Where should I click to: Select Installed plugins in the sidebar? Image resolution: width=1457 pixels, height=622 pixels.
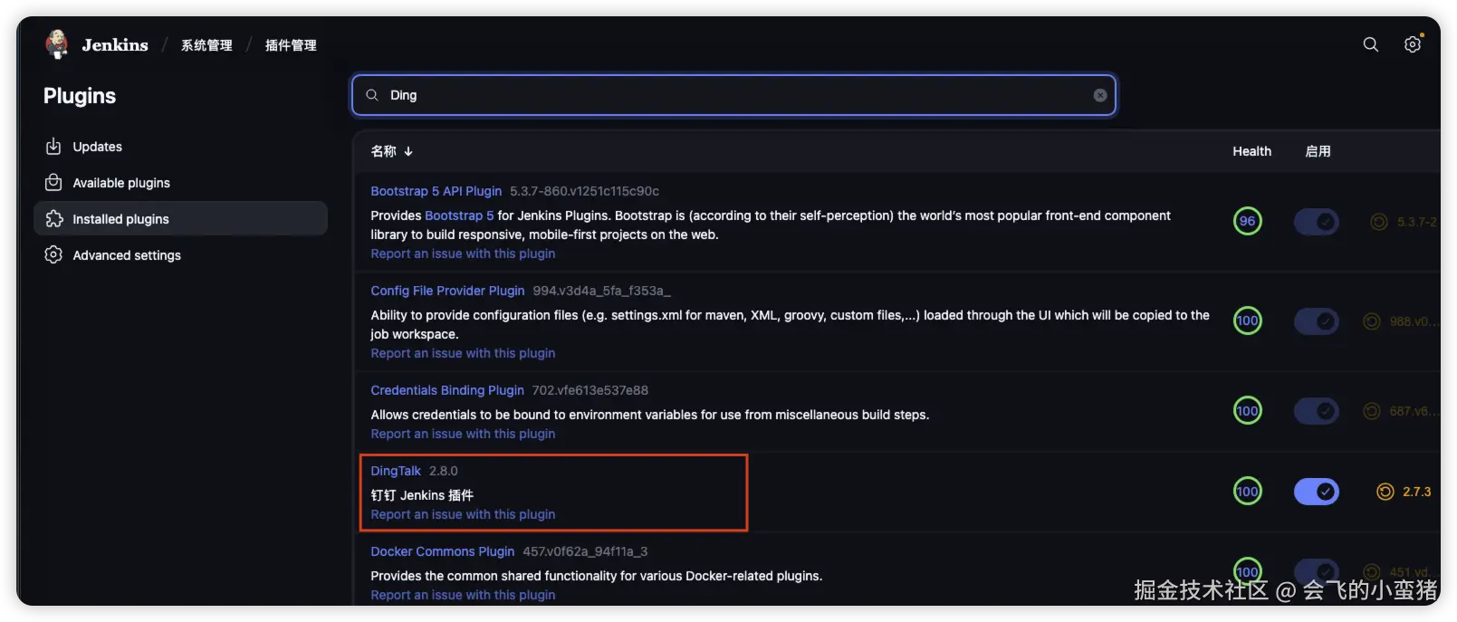click(180, 219)
